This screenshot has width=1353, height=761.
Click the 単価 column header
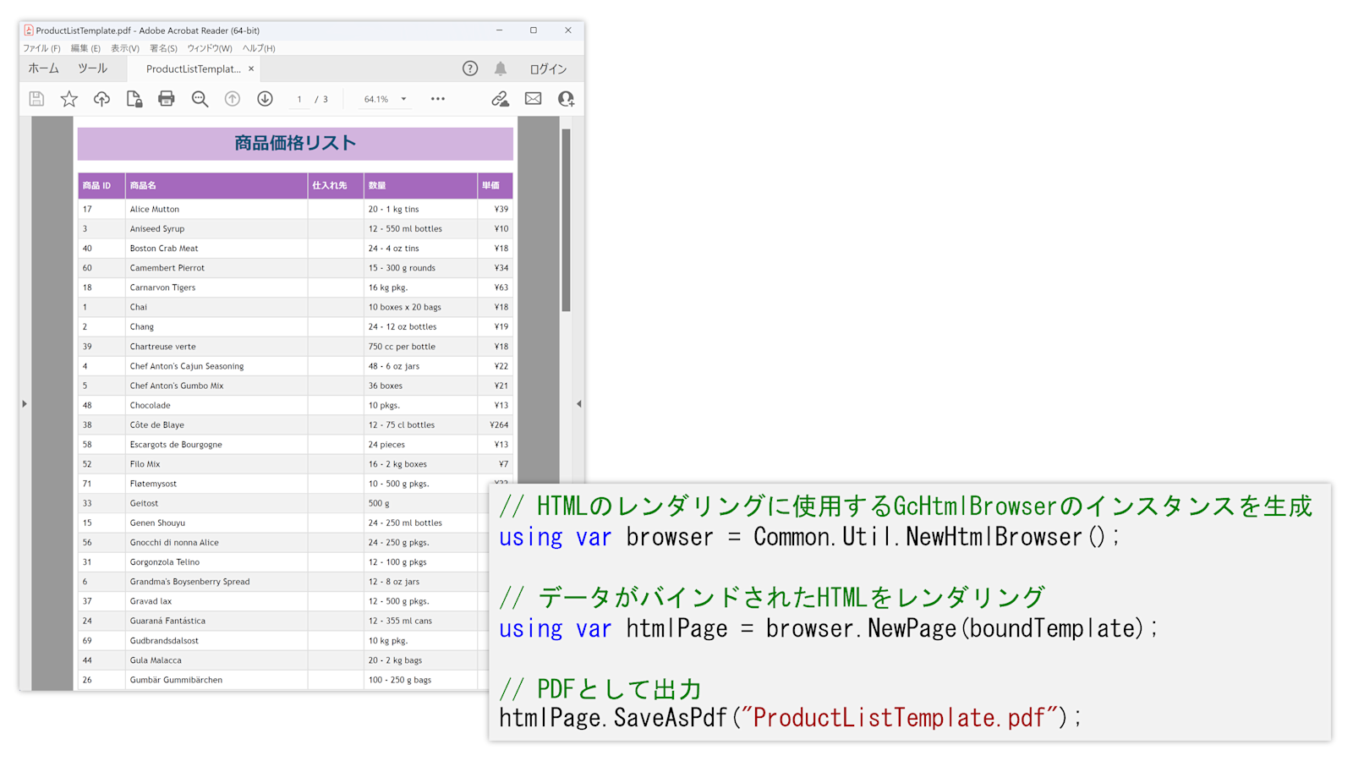coord(496,185)
